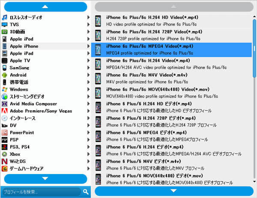257x198 pixels.
Task: Open the Android category
Action: point(45,75)
